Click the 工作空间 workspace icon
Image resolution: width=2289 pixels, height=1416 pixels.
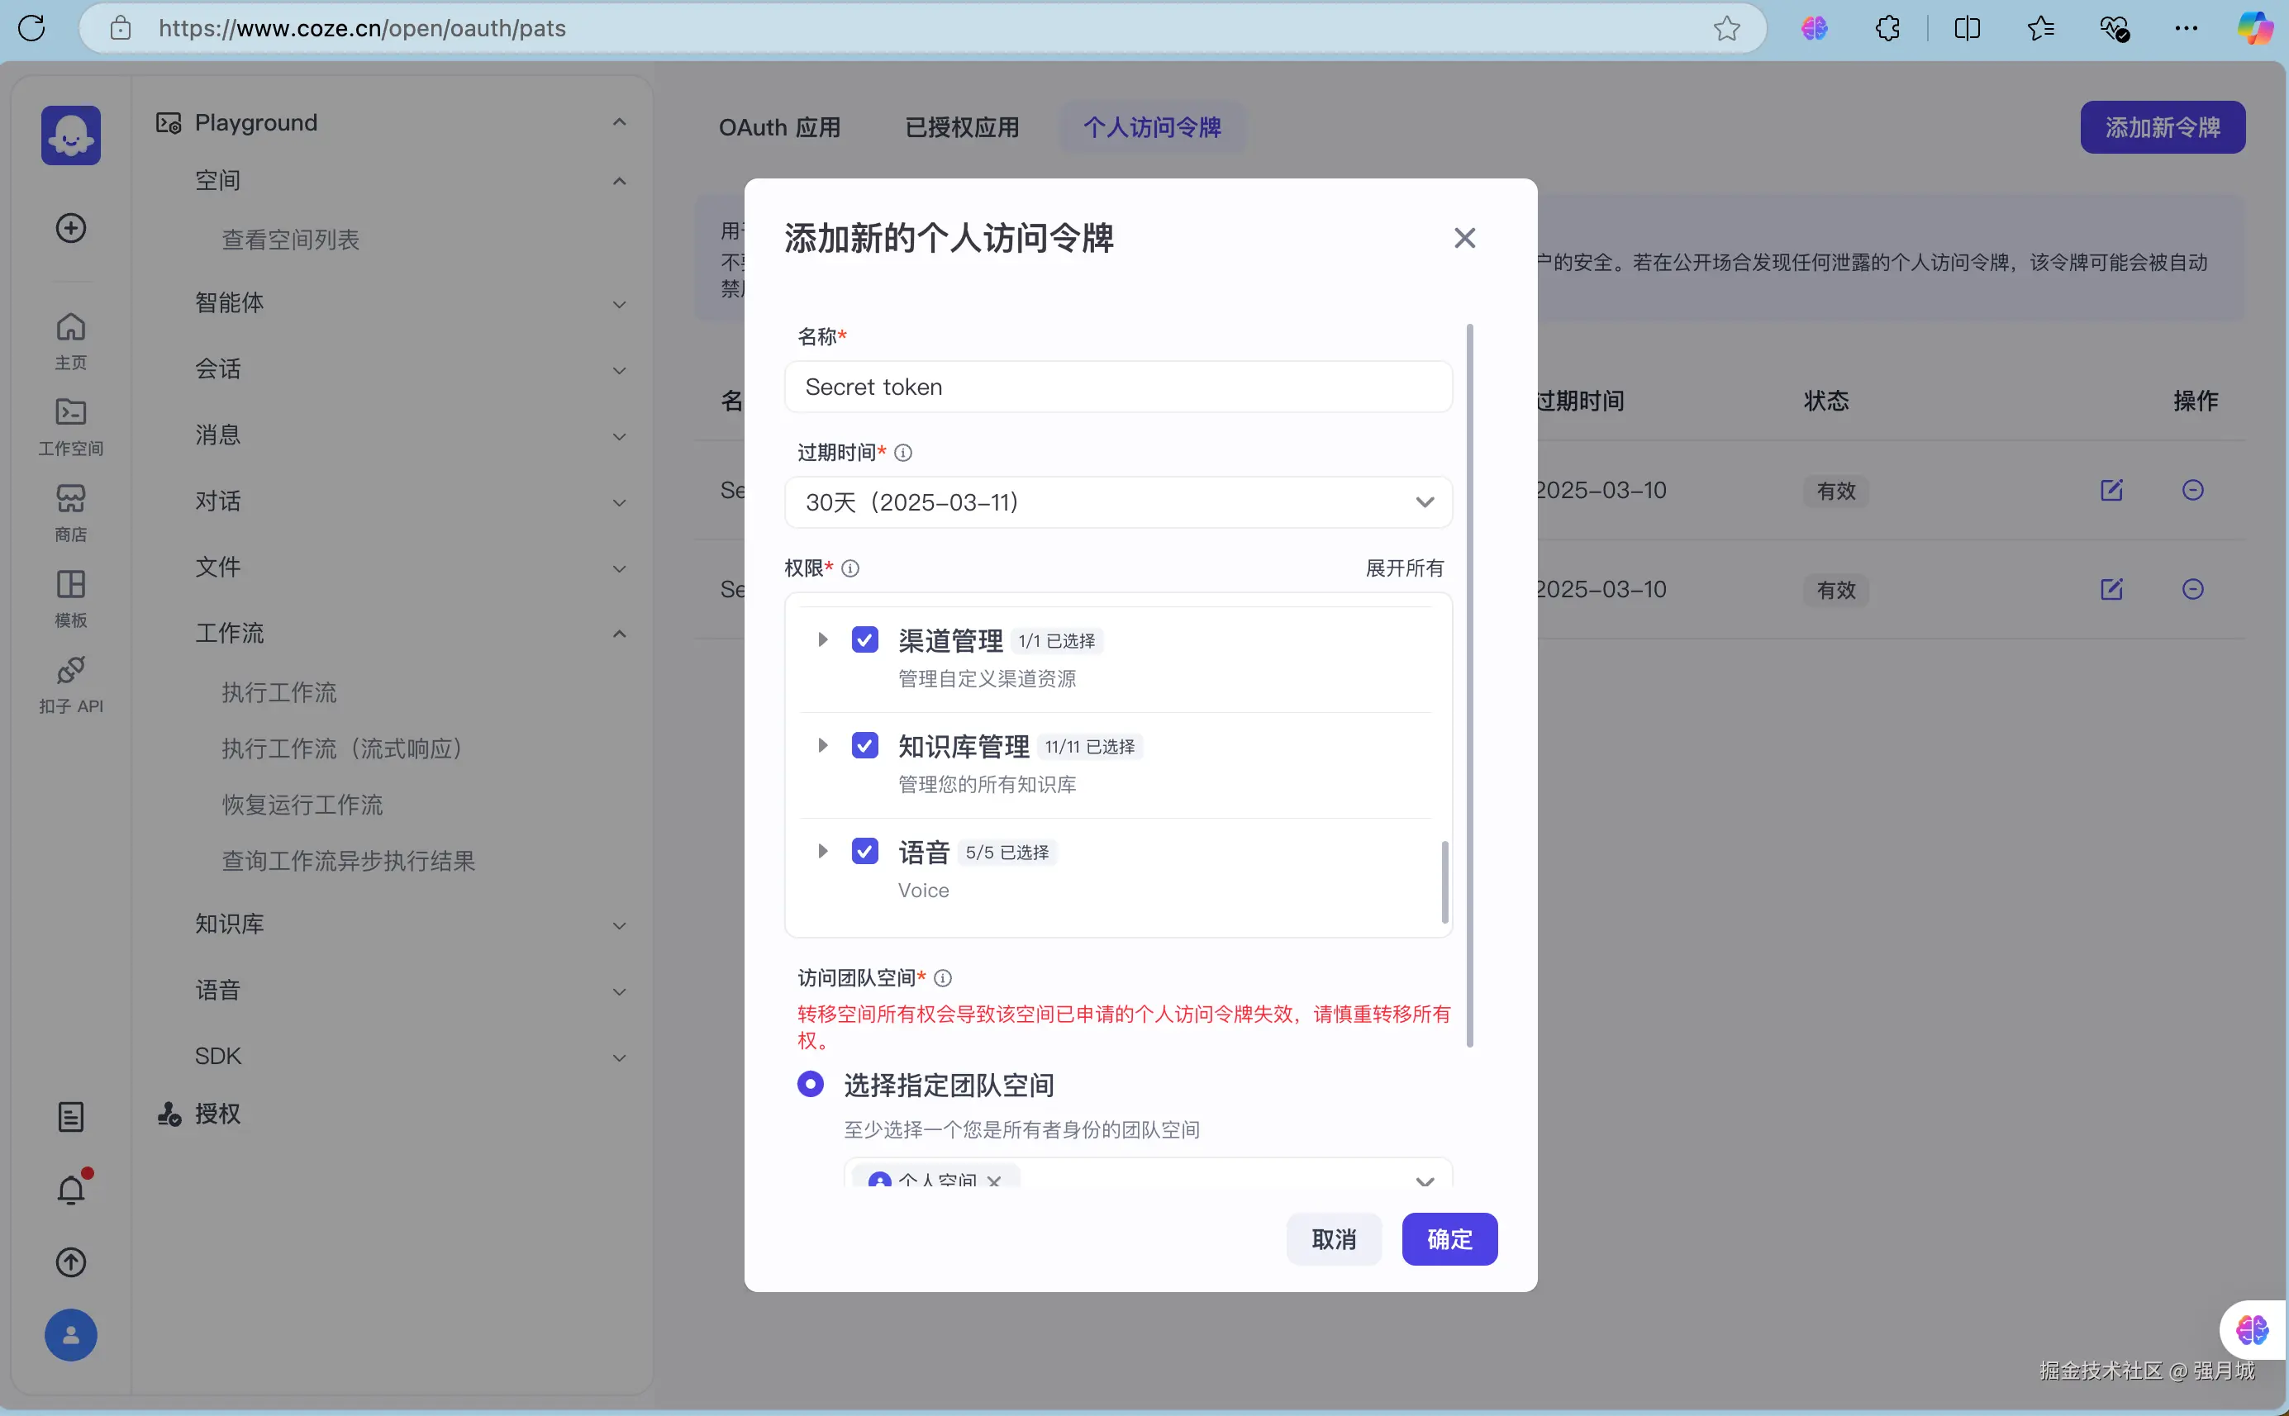pyautogui.click(x=70, y=413)
